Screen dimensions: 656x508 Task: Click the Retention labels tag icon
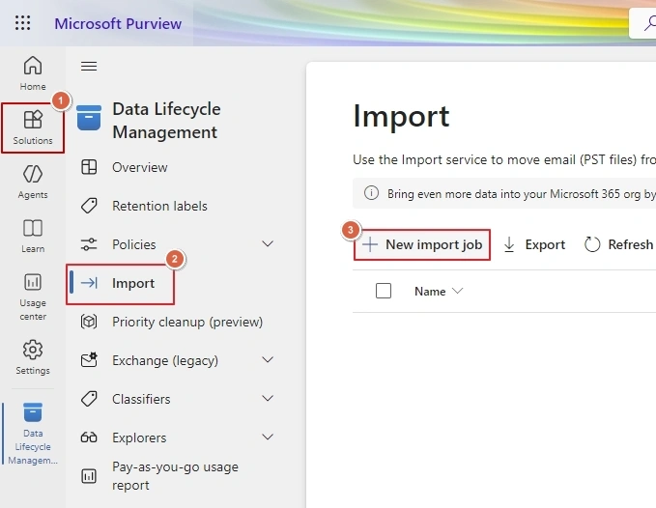click(89, 206)
